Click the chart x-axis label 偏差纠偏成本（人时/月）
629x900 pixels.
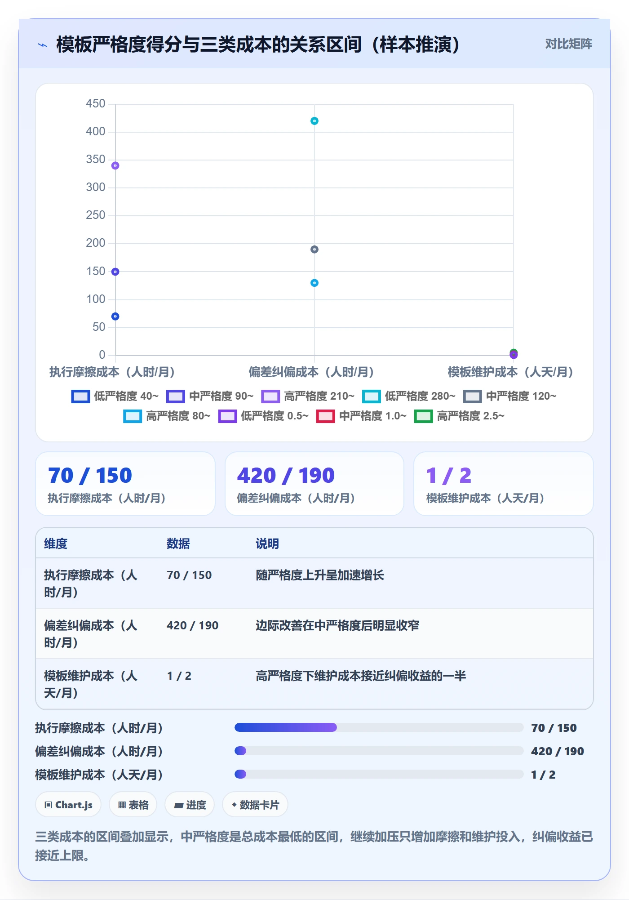311,372
